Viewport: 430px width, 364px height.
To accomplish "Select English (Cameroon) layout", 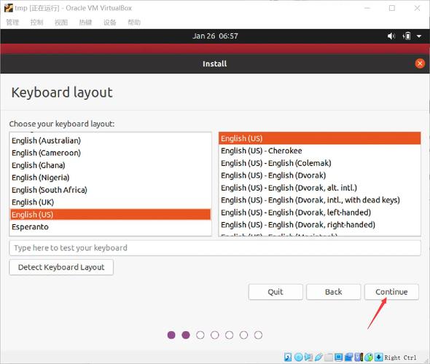I will point(110,153).
